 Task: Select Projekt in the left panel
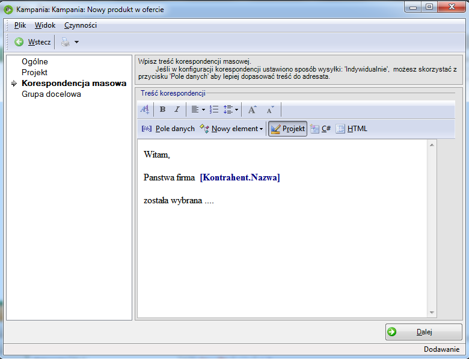(x=34, y=72)
